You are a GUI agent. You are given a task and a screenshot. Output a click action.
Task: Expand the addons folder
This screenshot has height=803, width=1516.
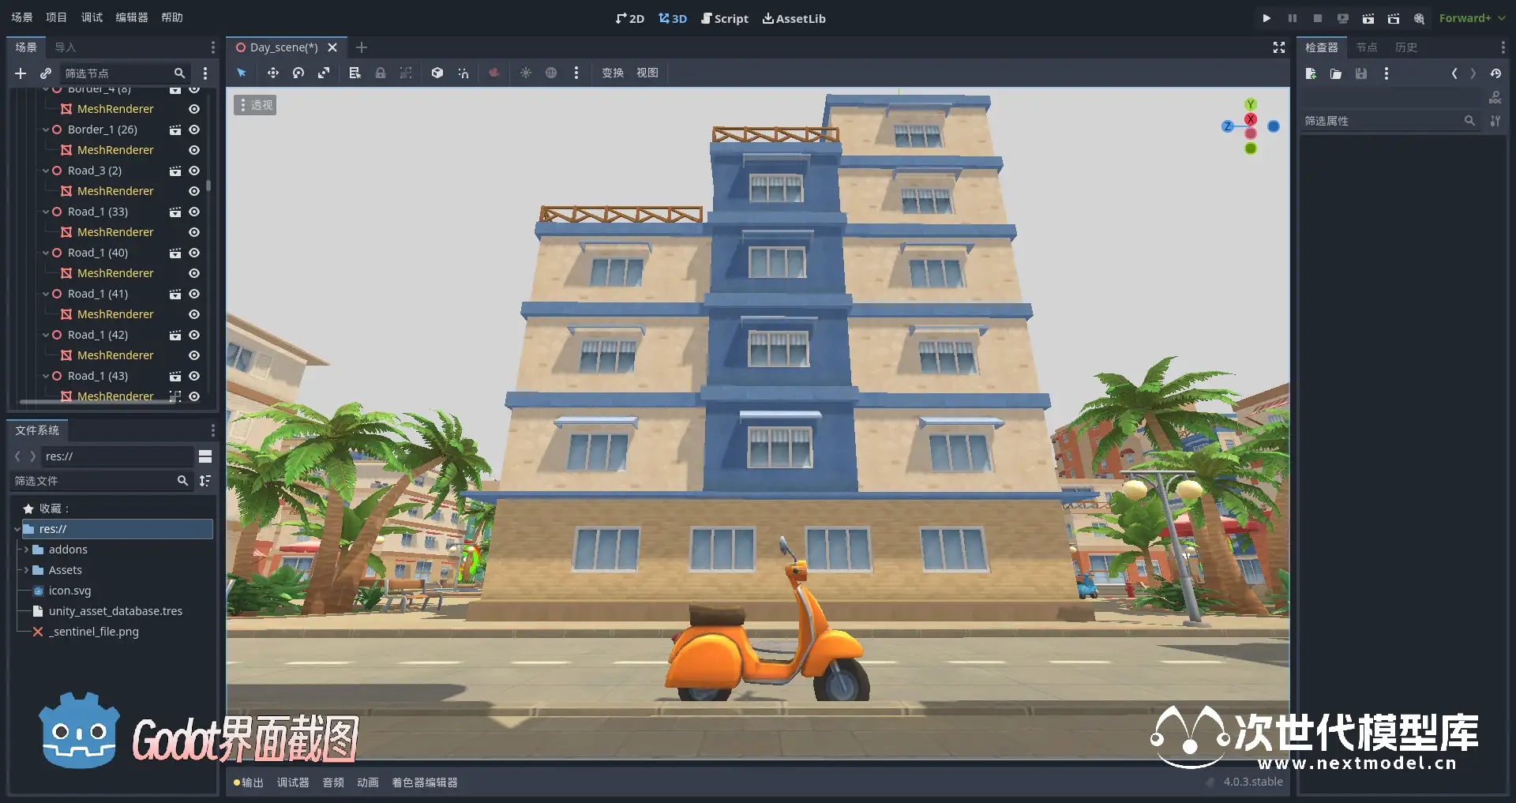pos(26,550)
